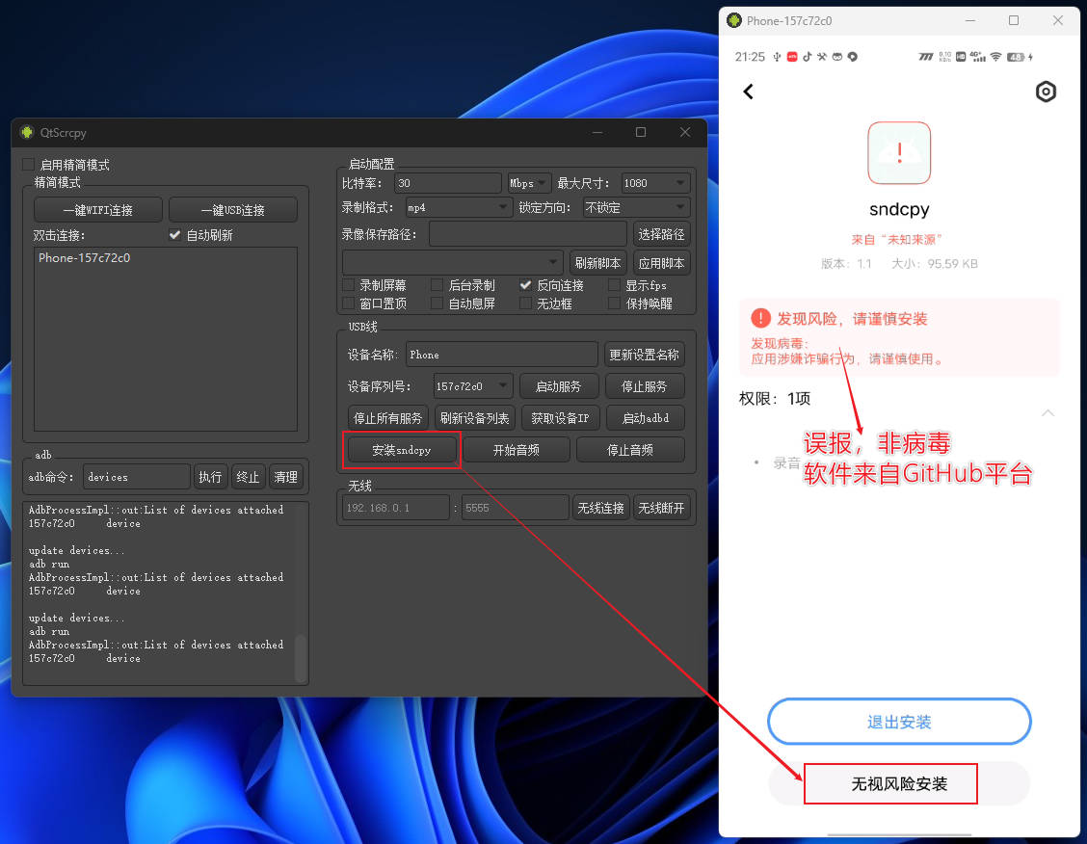Tap the back arrow on the phone screen

coord(749,92)
